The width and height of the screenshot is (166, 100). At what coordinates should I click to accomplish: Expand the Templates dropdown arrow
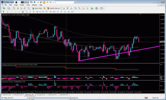click(x=103, y=8)
